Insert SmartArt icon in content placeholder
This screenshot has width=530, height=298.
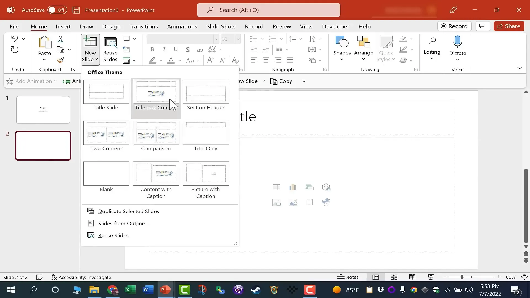(309, 188)
